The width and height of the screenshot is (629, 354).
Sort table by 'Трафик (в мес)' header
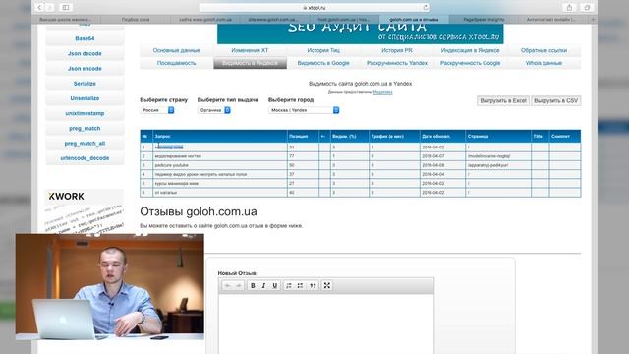[394, 136]
